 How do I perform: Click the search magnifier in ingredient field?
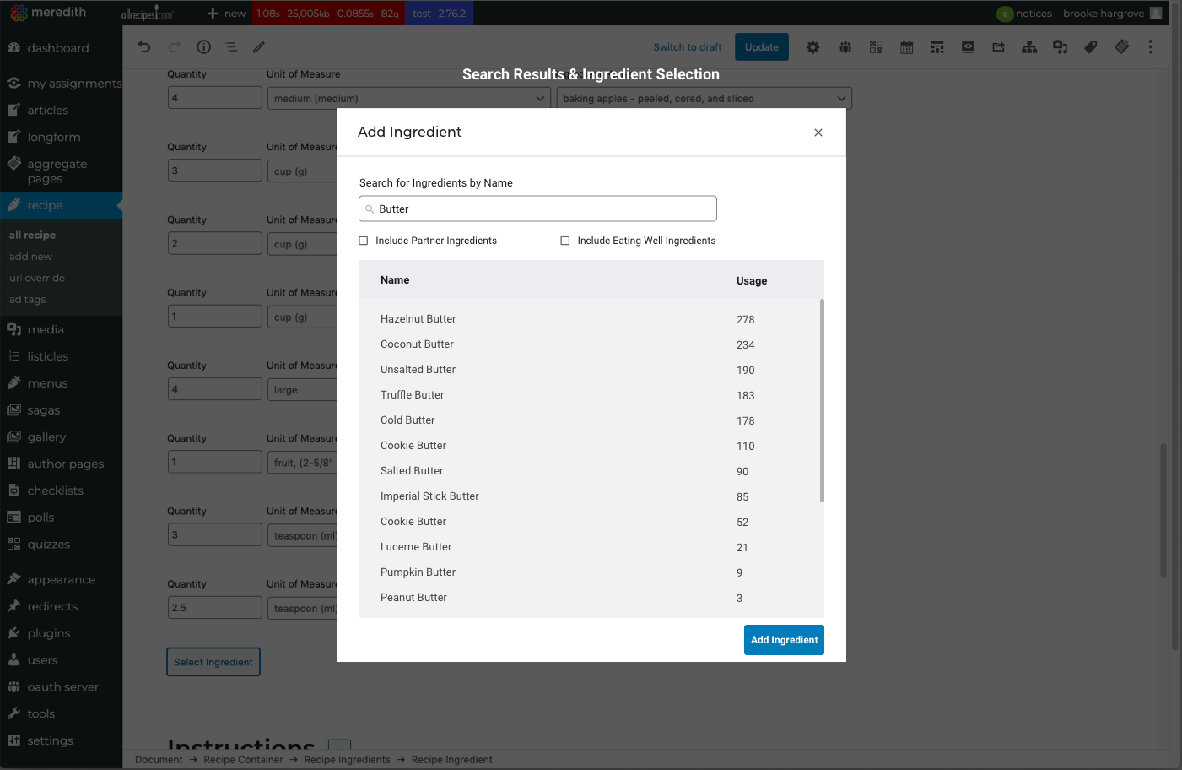click(x=370, y=209)
